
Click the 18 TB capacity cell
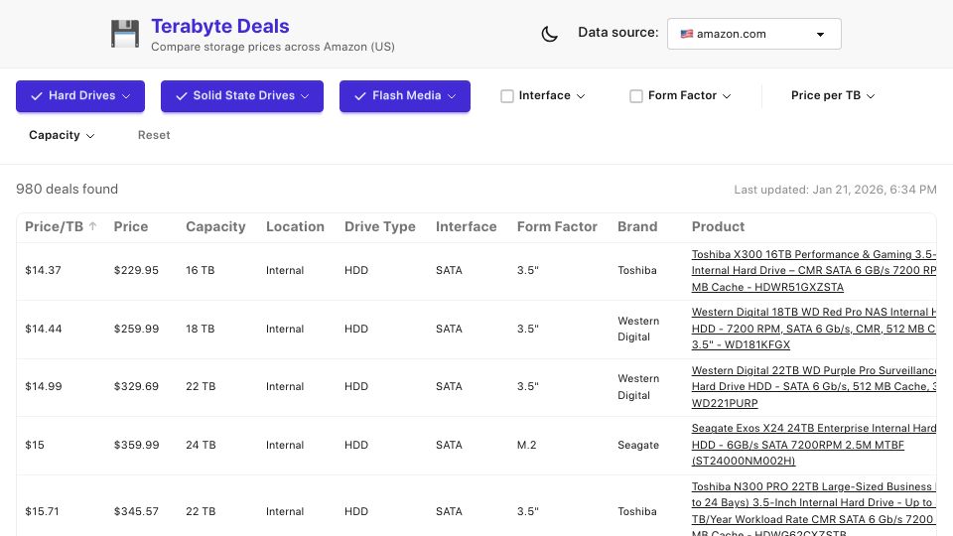click(200, 329)
